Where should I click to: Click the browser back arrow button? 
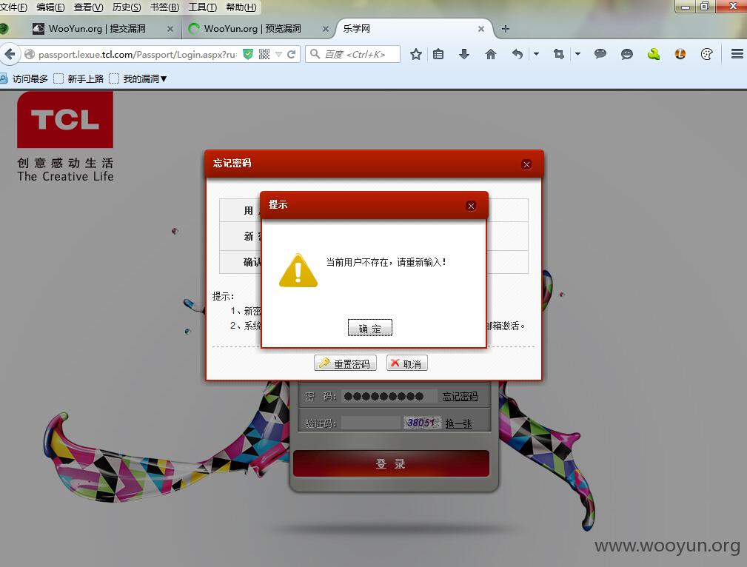click(x=10, y=54)
